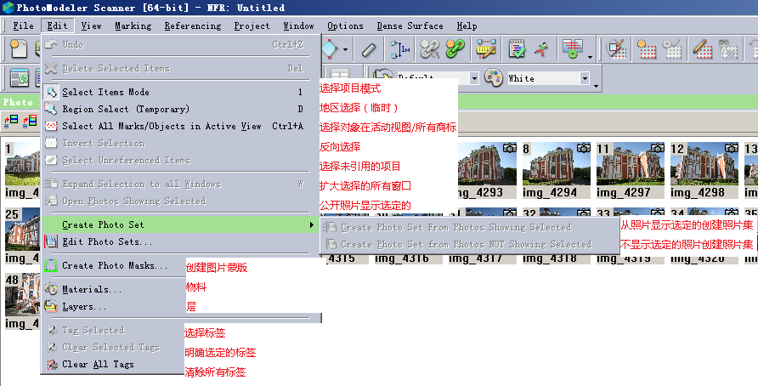Click the green chain referencing icon
The image size is (758, 386).
(455, 48)
